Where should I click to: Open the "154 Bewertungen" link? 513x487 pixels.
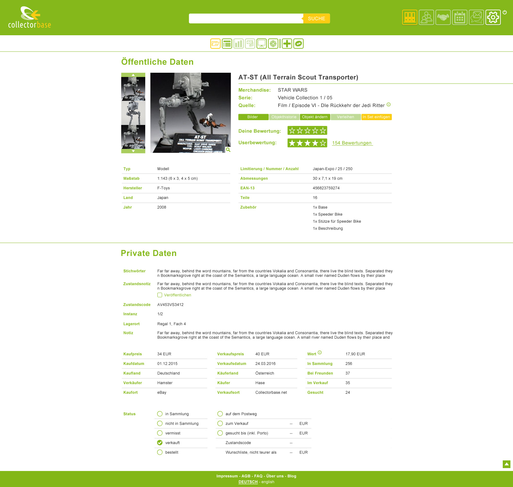352,143
